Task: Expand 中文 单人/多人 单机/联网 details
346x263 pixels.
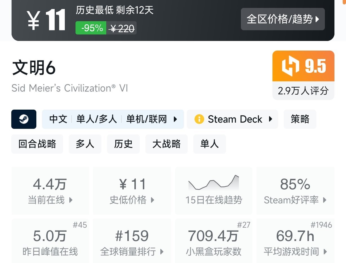Action: click(113, 119)
